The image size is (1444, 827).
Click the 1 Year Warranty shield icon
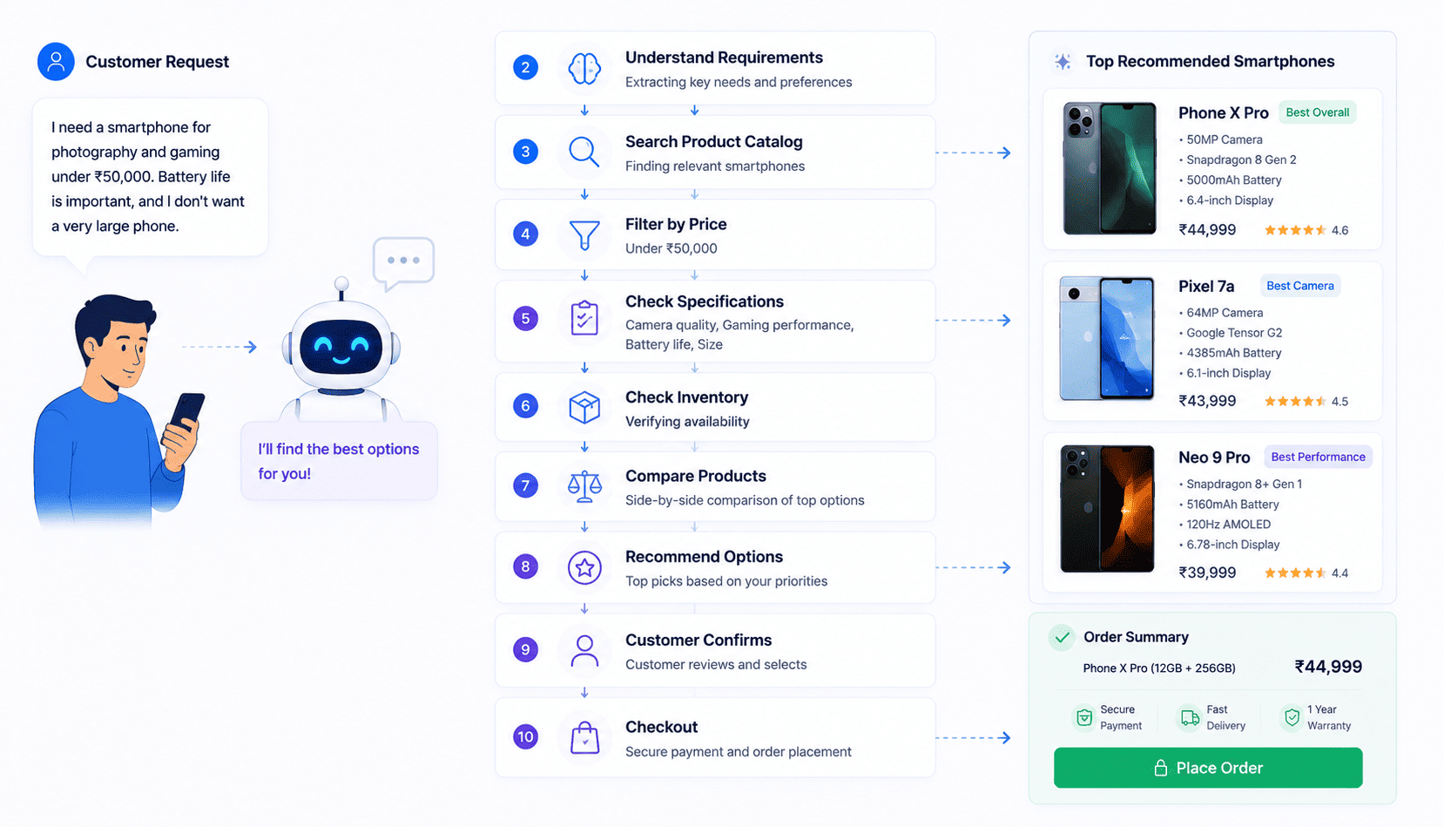click(1292, 717)
